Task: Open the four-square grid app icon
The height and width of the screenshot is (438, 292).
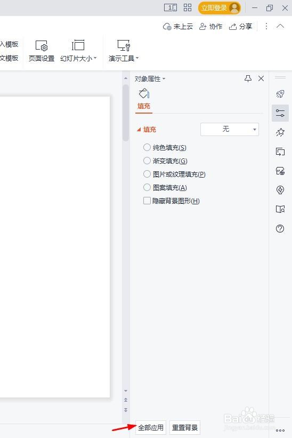Action: tap(188, 7)
